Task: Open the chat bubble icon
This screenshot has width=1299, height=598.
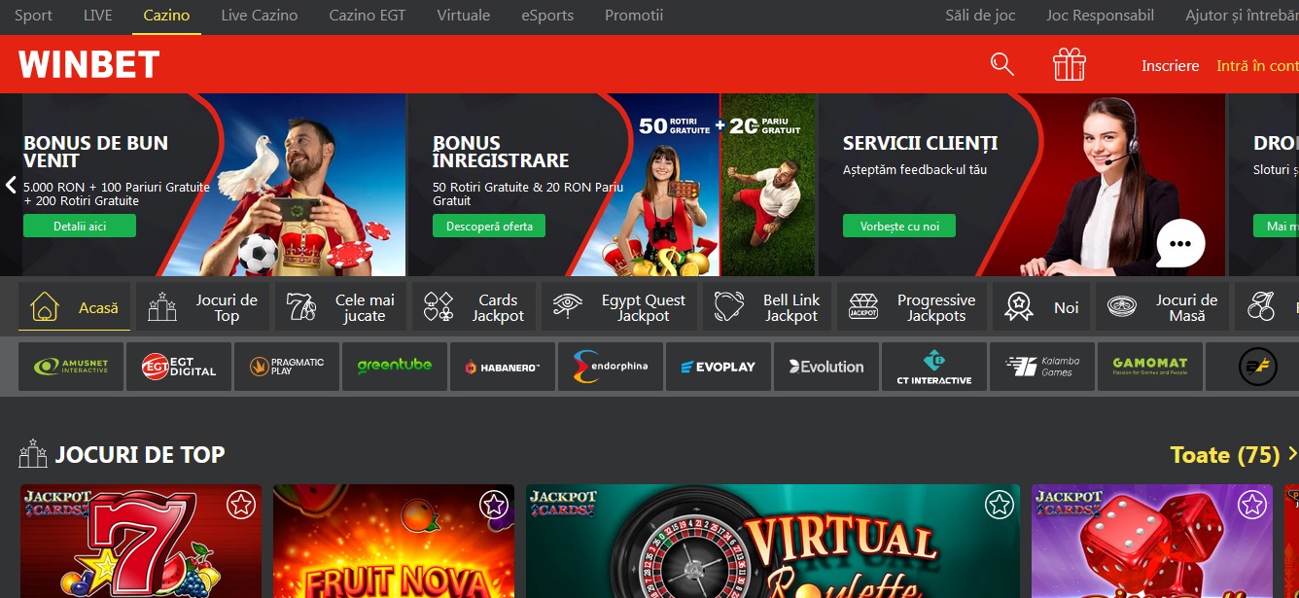Action: (x=1180, y=243)
